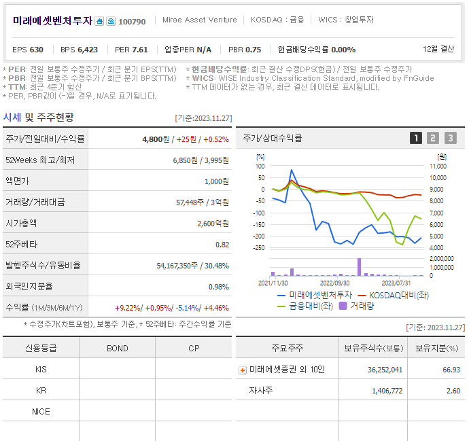
Task: Select the BPS 6,423 value
Action: point(80,50)
